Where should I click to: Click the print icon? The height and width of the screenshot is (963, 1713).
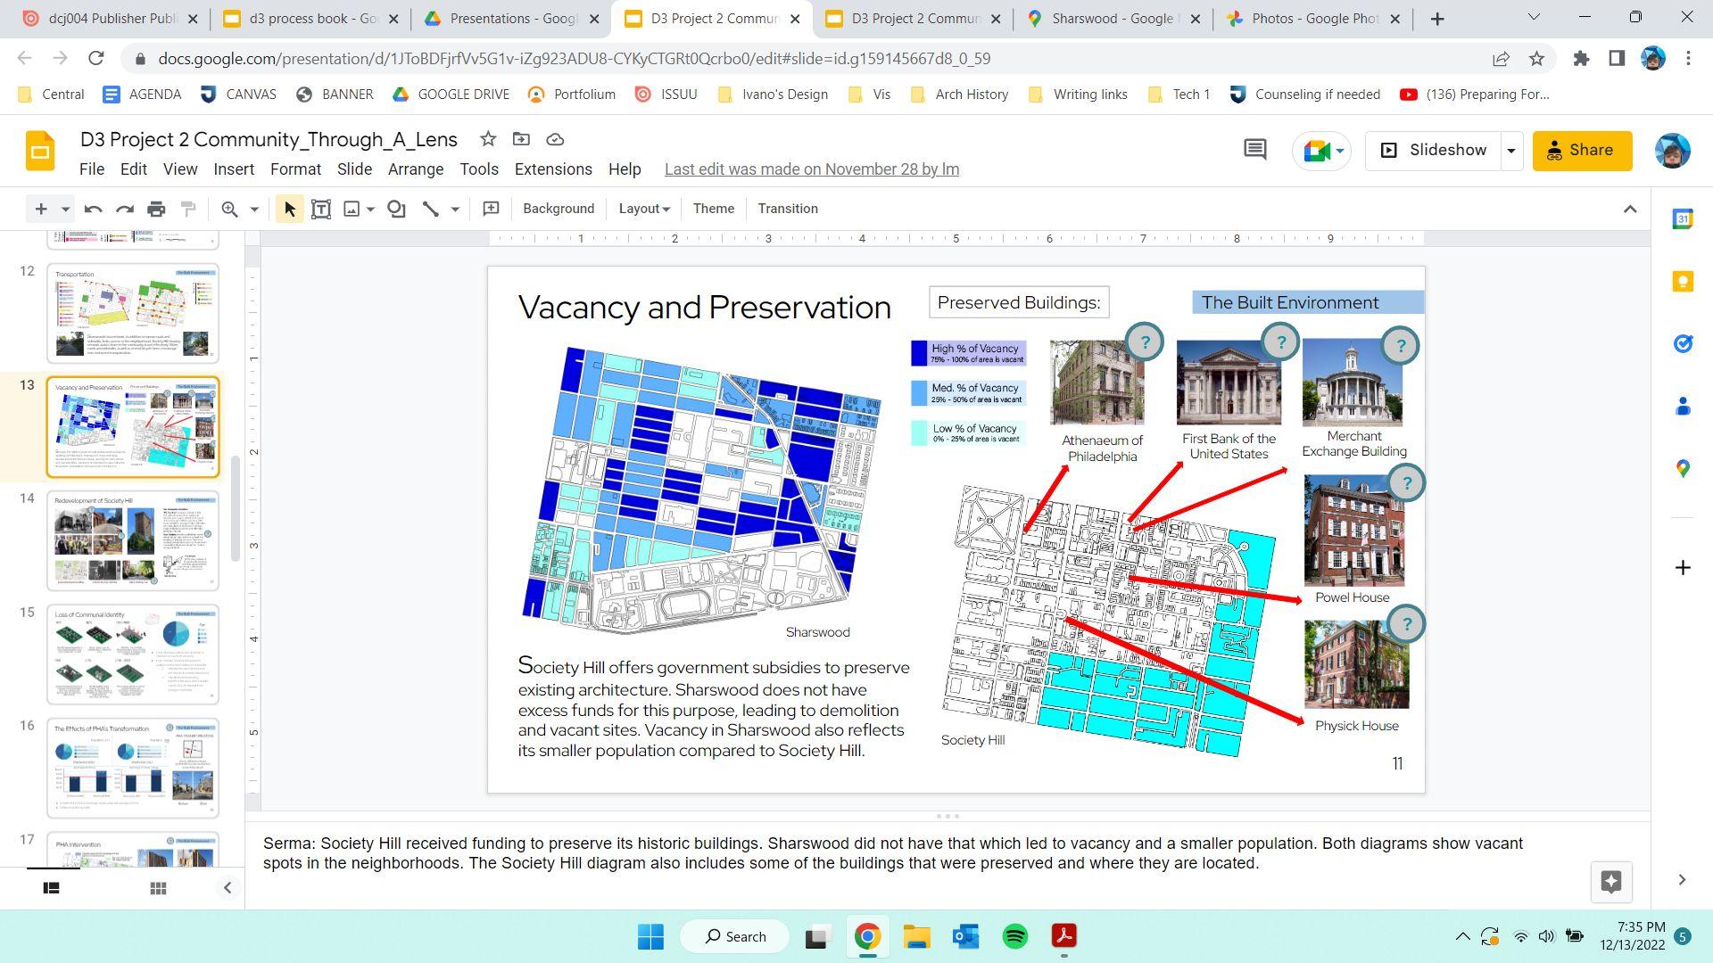coord(156,209)
